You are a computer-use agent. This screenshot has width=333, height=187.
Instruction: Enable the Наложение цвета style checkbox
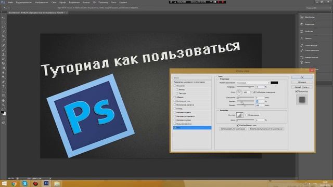175,112
